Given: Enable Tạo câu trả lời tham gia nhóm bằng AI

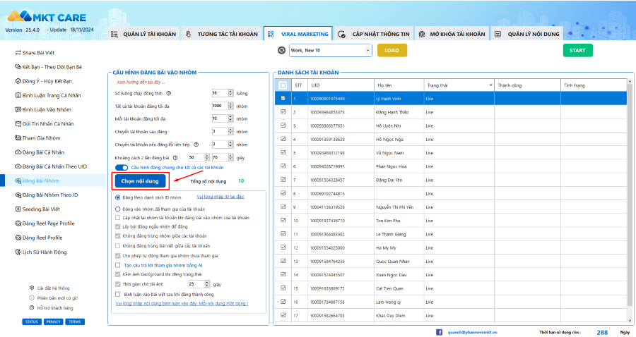Looking at the screenshot, I should pyautogui.click(x=118, y=264).
